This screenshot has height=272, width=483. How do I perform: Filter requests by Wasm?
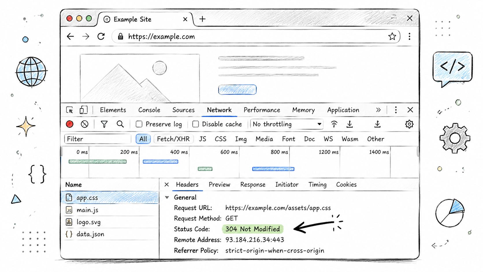(350, 139)
